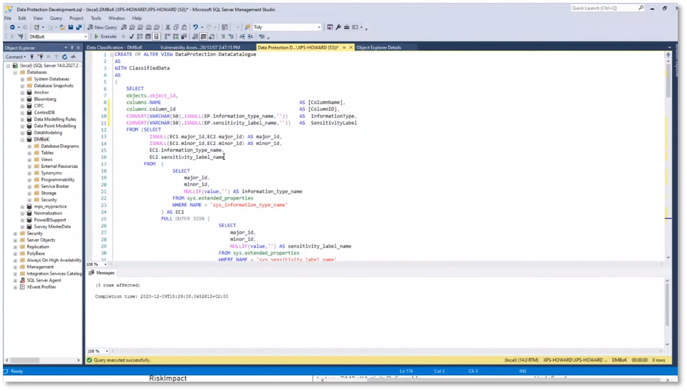Click the Increase Indent icon
The height and width of the screenshot is (391, 687).
[x=250, y=36]
